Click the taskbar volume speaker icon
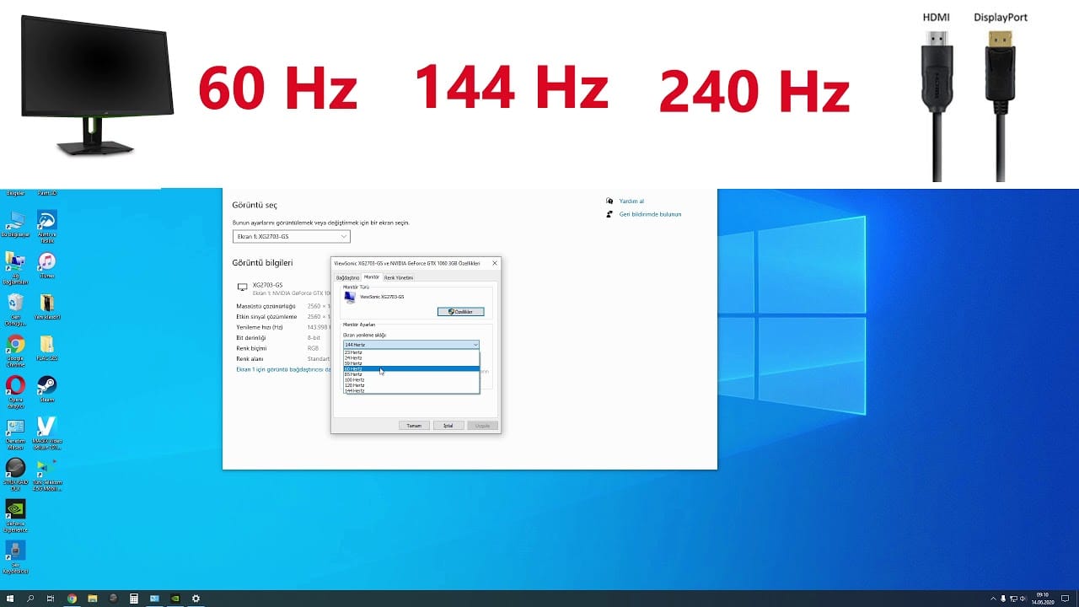This screenshot has width=1079, height=607. (x=1023, y=599)
